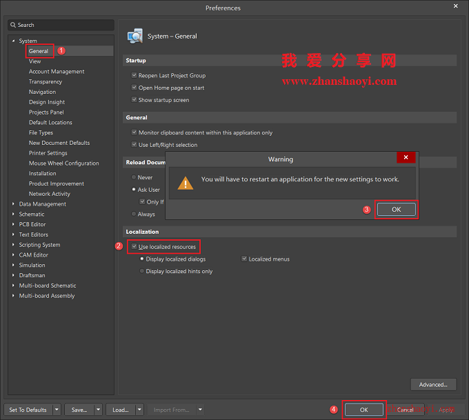Image resolution: width=469 pixels, height=420 pixels.
Task: Click OK at bottom of Preferences
Action: (363, 410)
